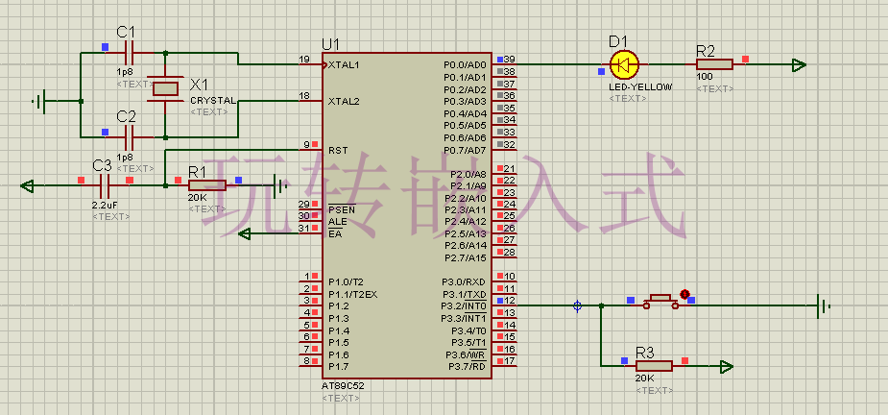
Task: Select the AT89C52 chip body
Action: pyautogui.click(x=407, y=215)
